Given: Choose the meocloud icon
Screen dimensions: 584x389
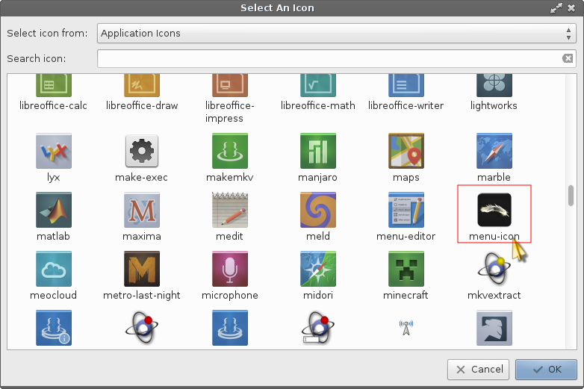Looking at the screenshot, I should pos(54,269).
